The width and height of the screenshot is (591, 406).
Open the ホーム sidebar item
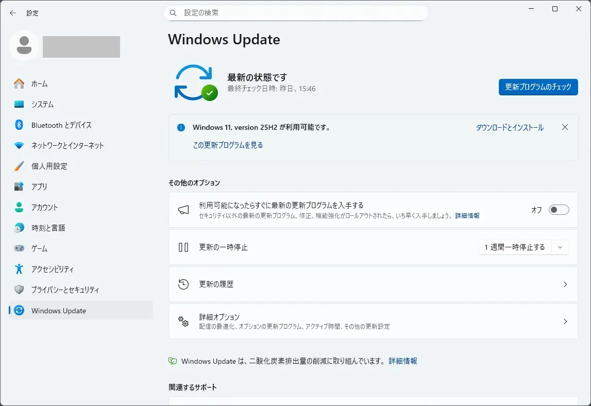39,84
